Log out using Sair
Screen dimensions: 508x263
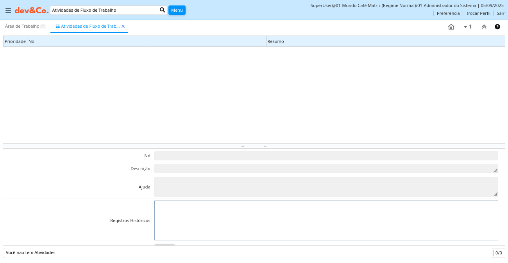click(x=501, y=13)
